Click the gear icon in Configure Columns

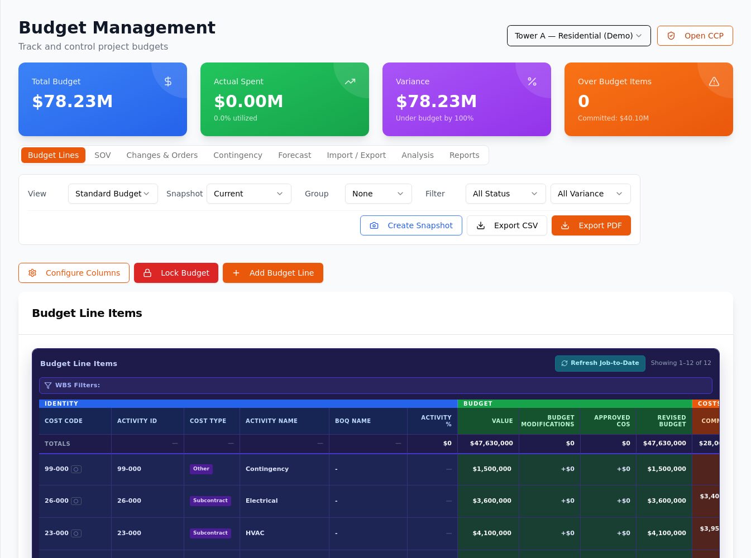click(32, 273)
